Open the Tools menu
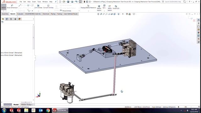201x113 pixels. click(x=39, y=2)
